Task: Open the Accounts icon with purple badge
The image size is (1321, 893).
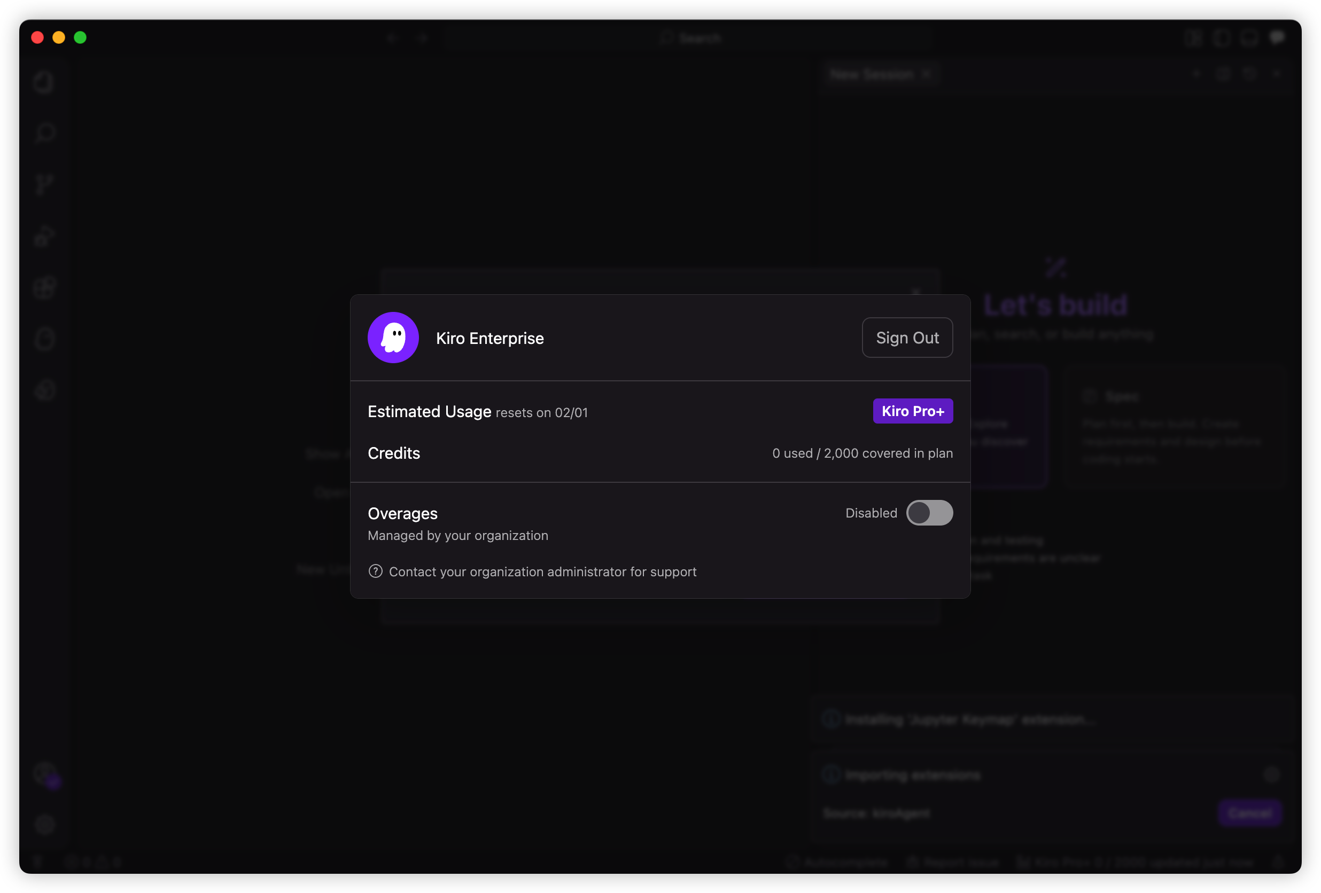Action: coord(45,774)
